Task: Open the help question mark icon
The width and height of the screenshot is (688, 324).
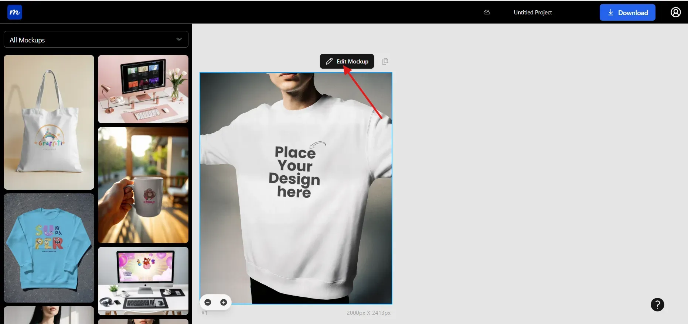Action: click(x=657, y=305)
